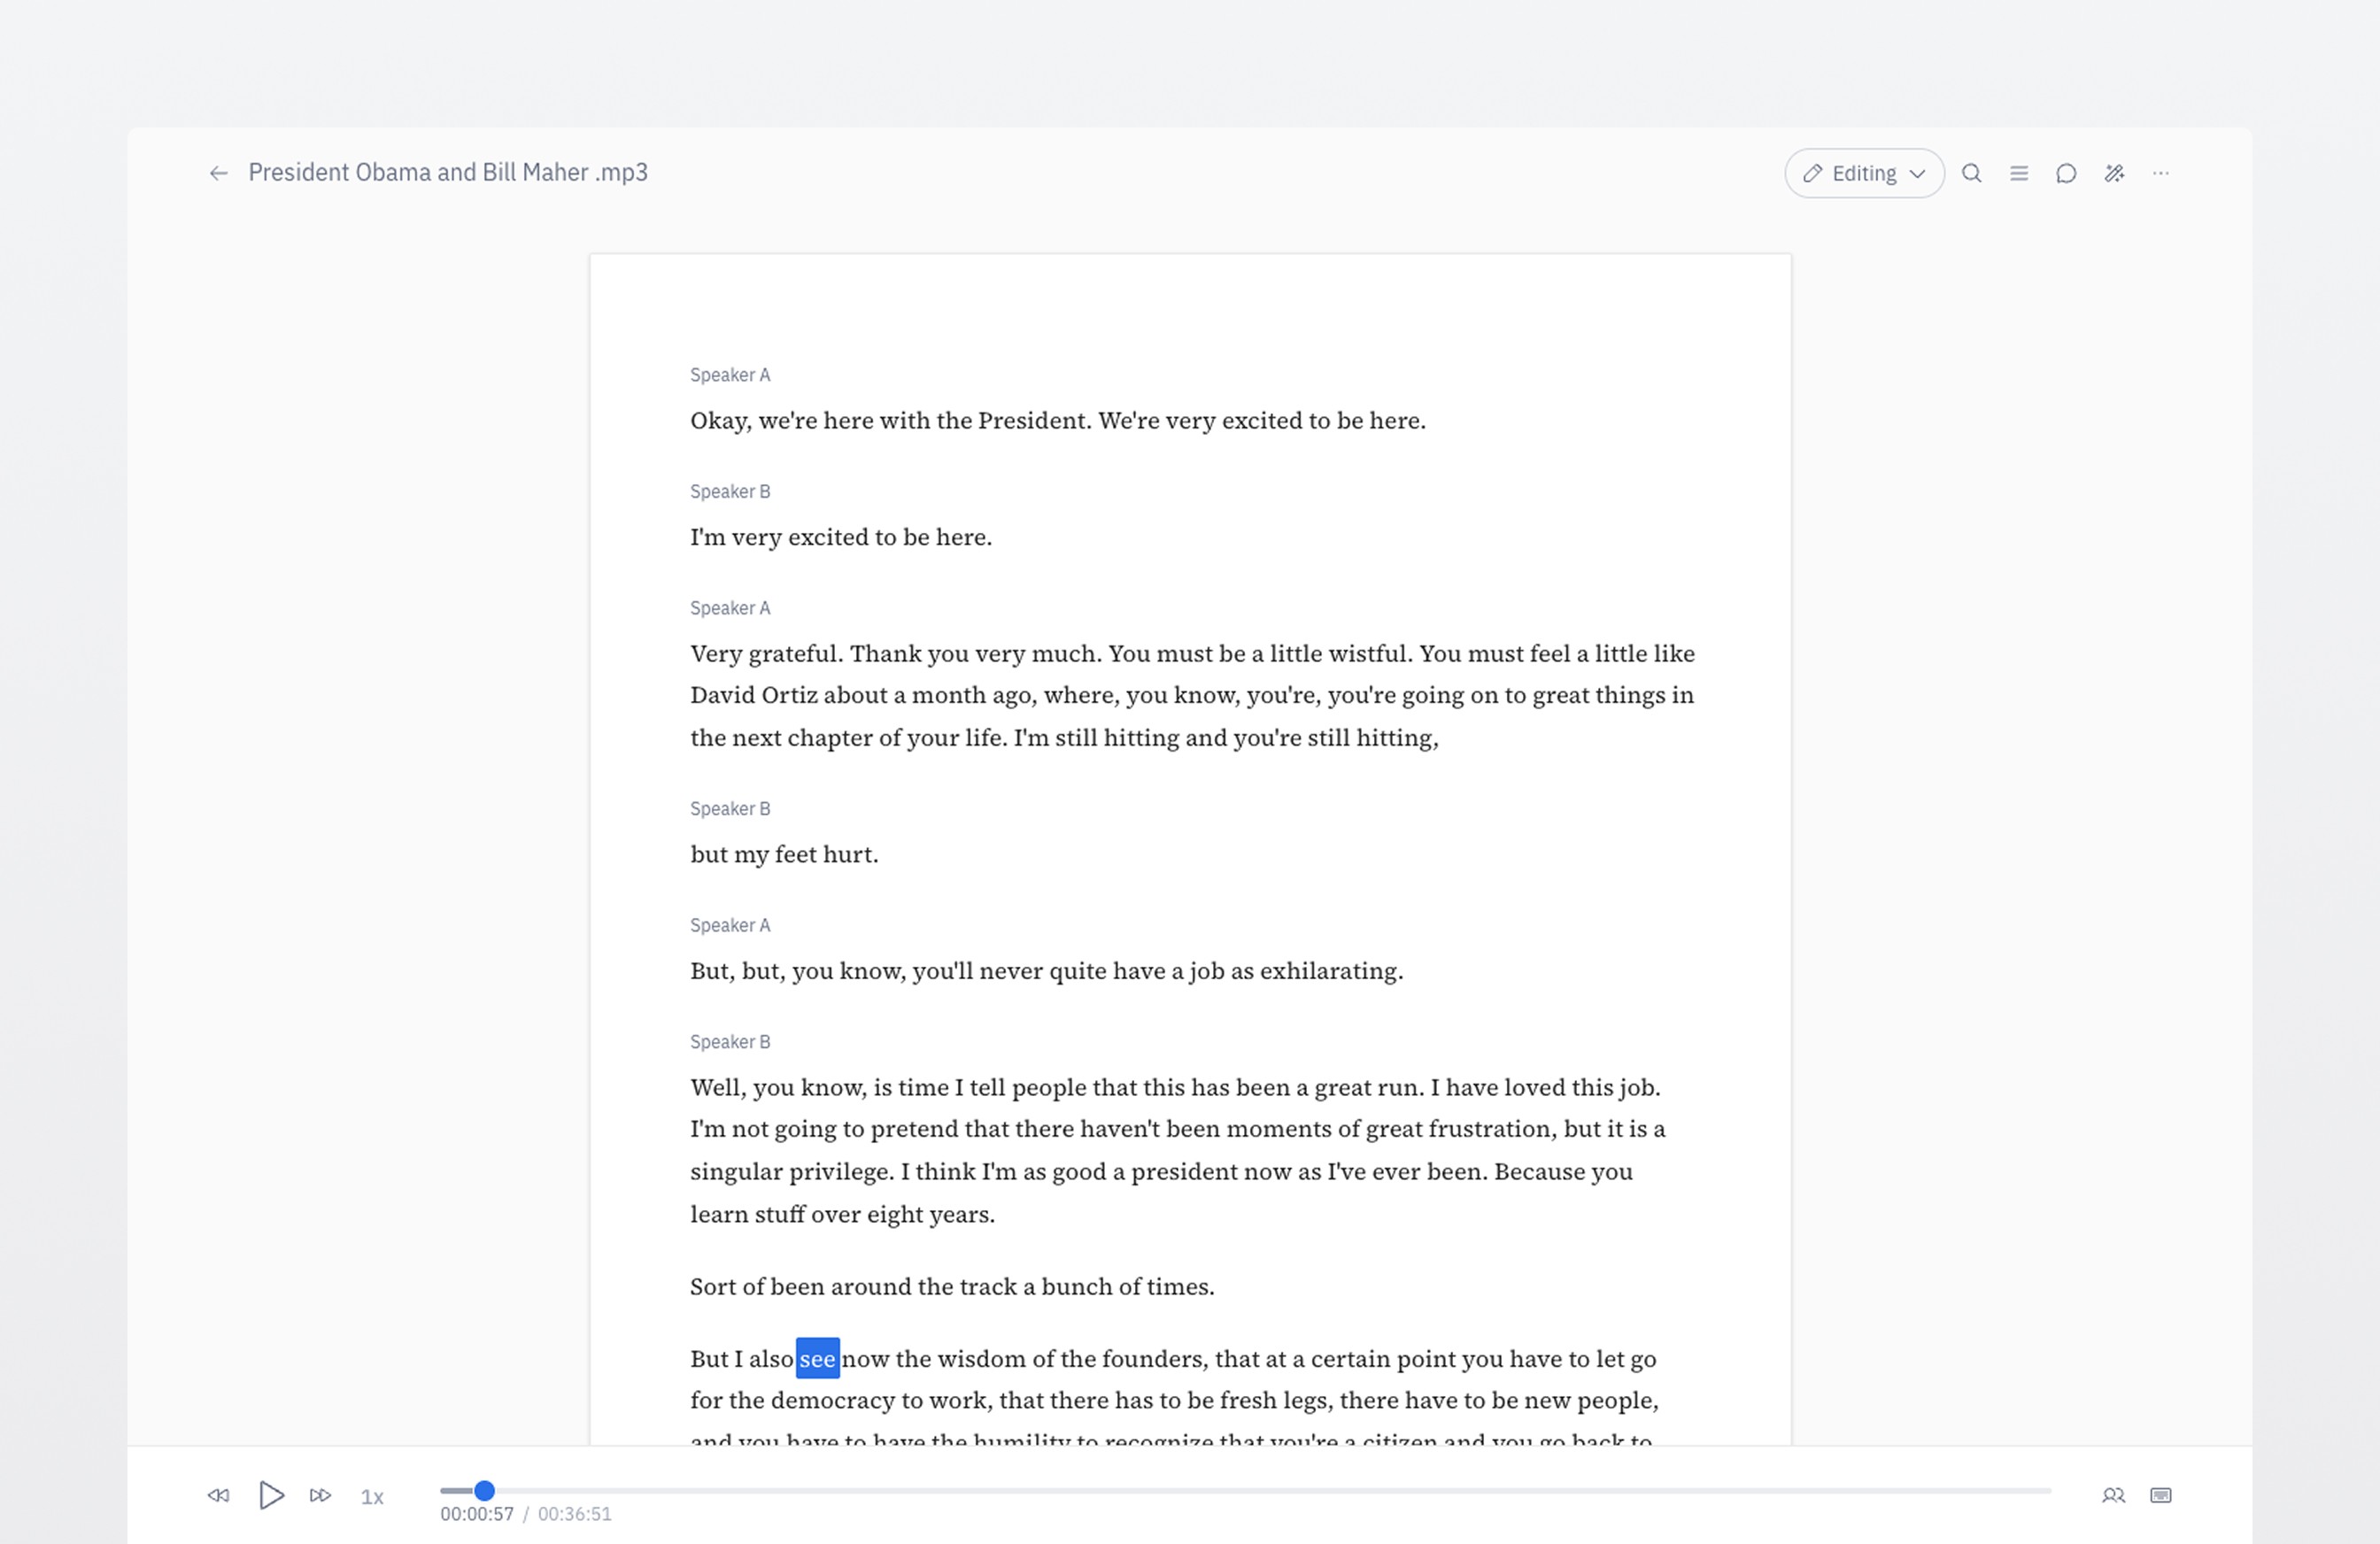Viewport: 2380px width, 1544px height.
Task: Open the outline list icon
Action: click(x=2019, y=174)
